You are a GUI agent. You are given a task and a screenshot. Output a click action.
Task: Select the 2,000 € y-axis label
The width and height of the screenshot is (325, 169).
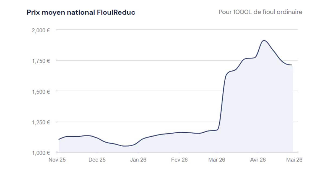click(41, 30)
